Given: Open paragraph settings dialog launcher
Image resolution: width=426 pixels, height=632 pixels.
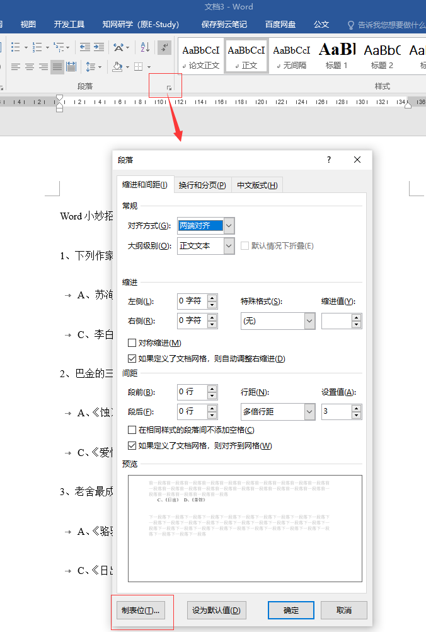Looking at the screenshot, I should coord(169,88).
